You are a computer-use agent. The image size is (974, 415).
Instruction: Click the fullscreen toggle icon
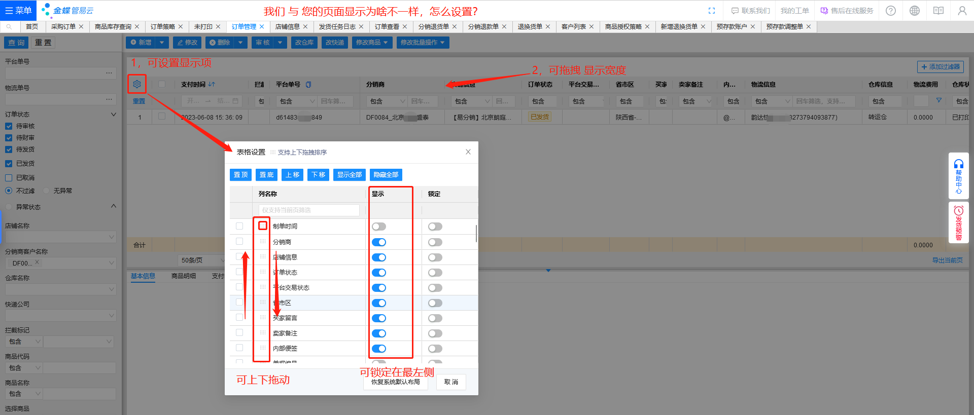tap(712, 11)
